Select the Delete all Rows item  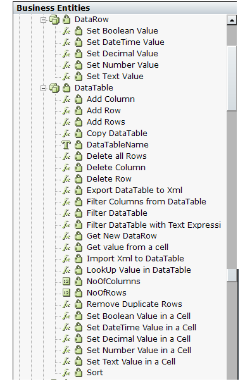[116, 156]
